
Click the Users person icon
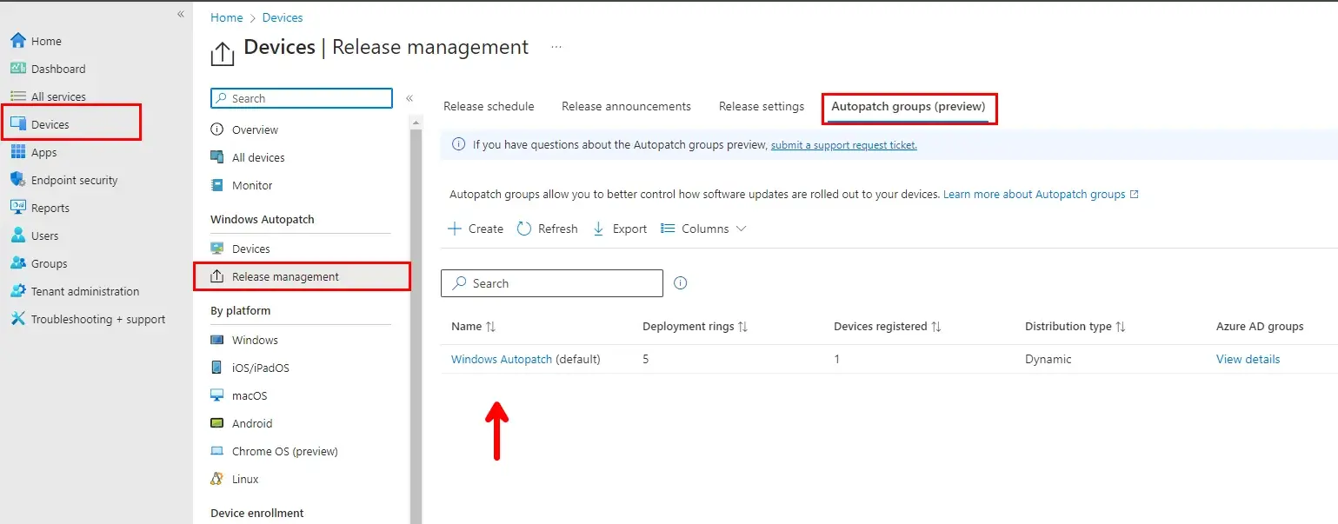pyautogui.click(x=17, y=235)
